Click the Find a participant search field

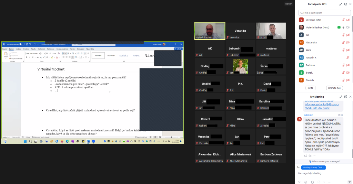point(324,13)
